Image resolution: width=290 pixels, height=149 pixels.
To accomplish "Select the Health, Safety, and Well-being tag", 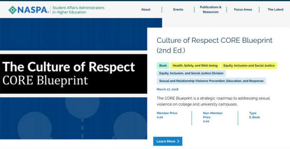I will 195,66.
